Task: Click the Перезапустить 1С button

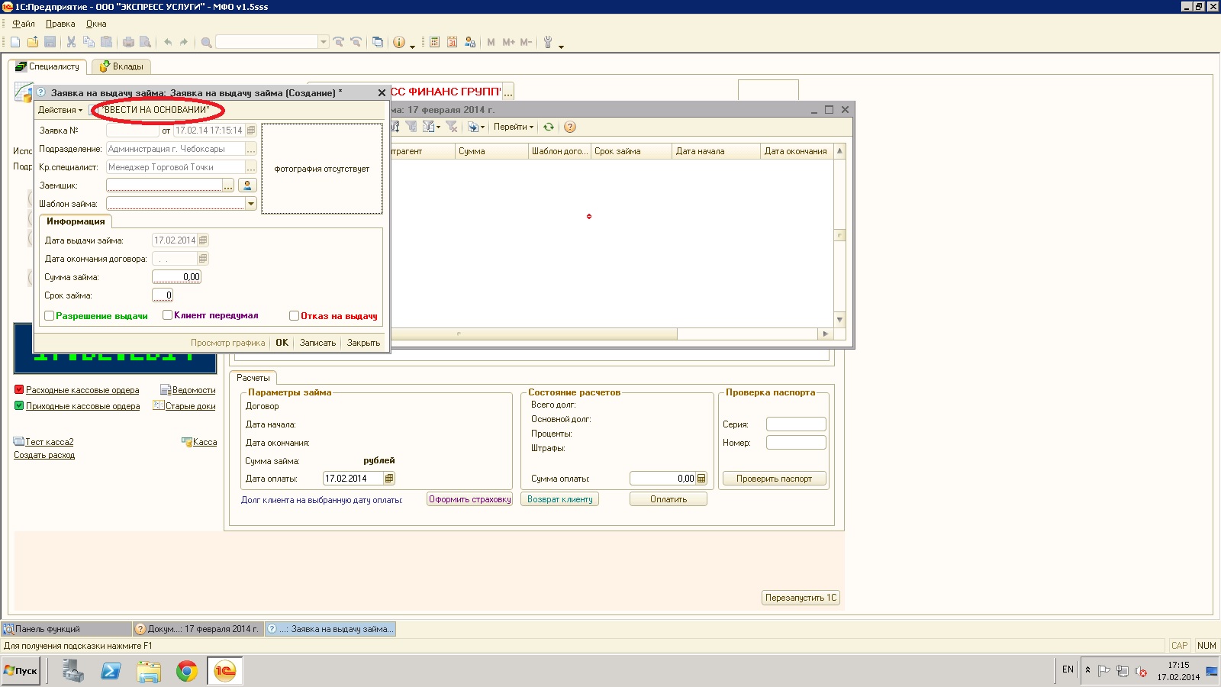Action: pyautogui.click(x=801, y=598)
